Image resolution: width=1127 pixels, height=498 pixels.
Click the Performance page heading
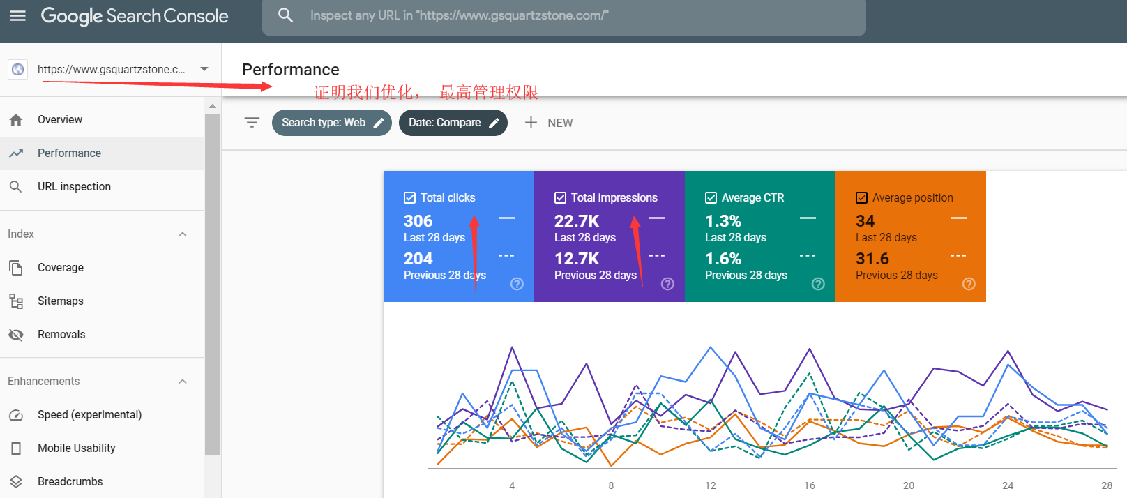(291, 70)
